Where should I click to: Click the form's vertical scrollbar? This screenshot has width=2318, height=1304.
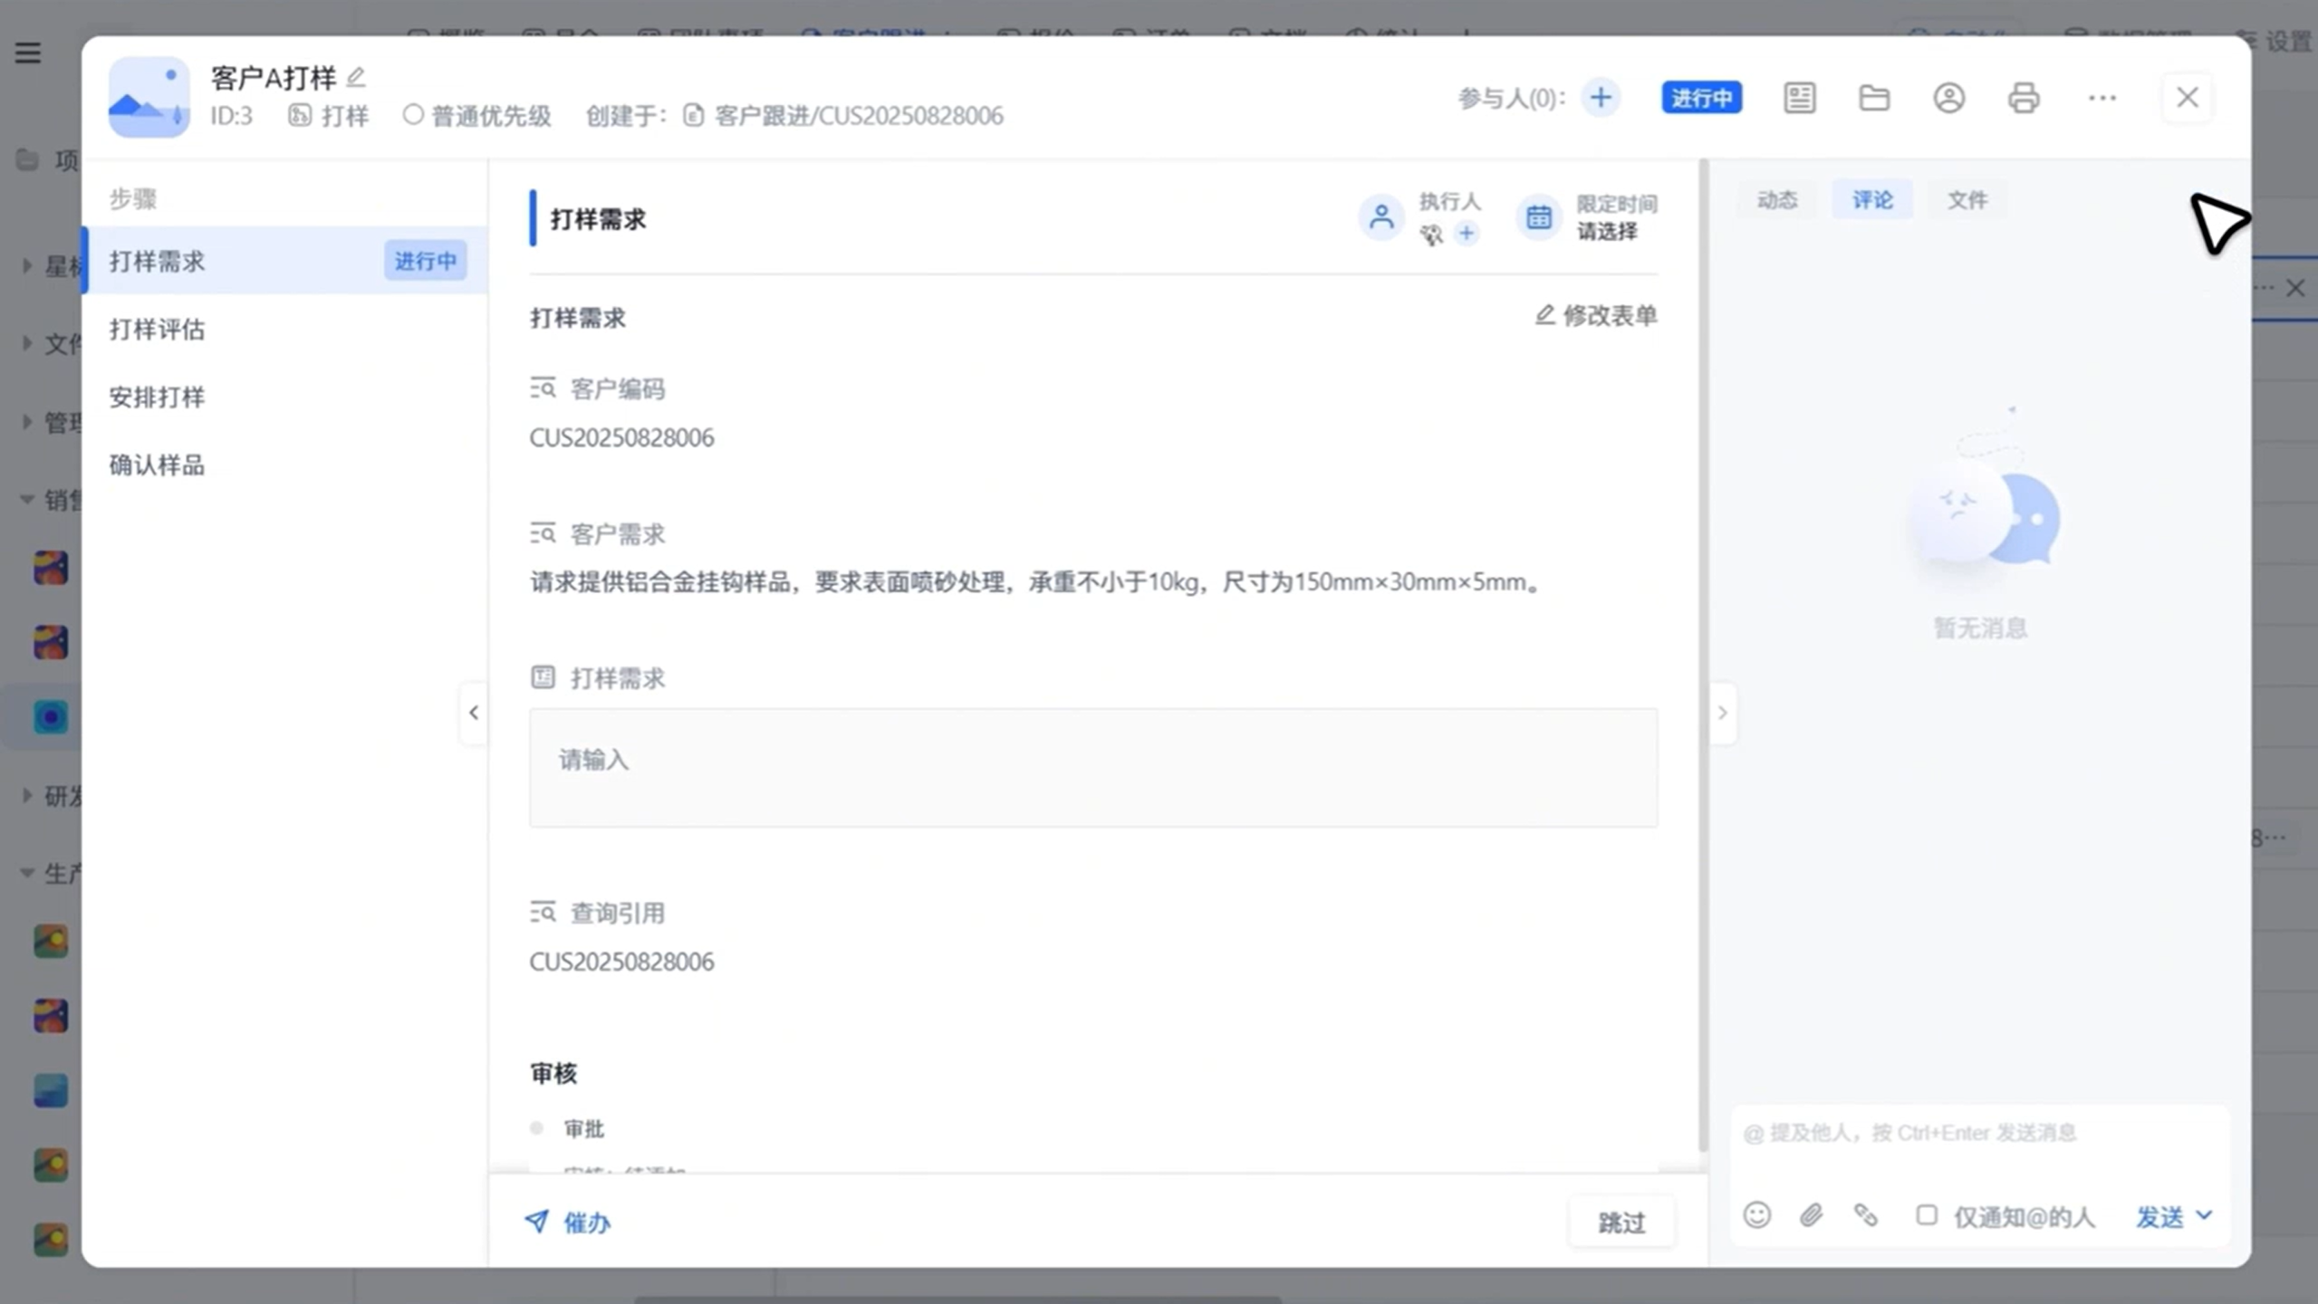point(1703,657)
